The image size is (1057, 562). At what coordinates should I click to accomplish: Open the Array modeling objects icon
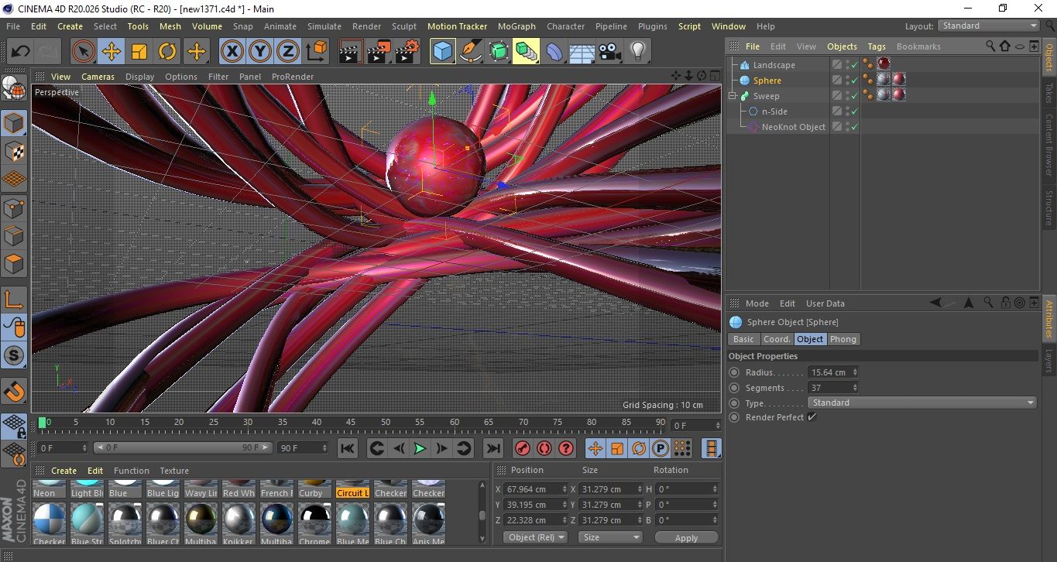tap(526, 52)
